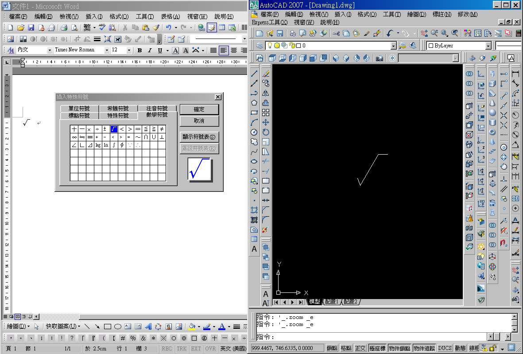Screen dimensions: 523x354
Task: Open the 格式 menu in Word
Action: (119, 17)
